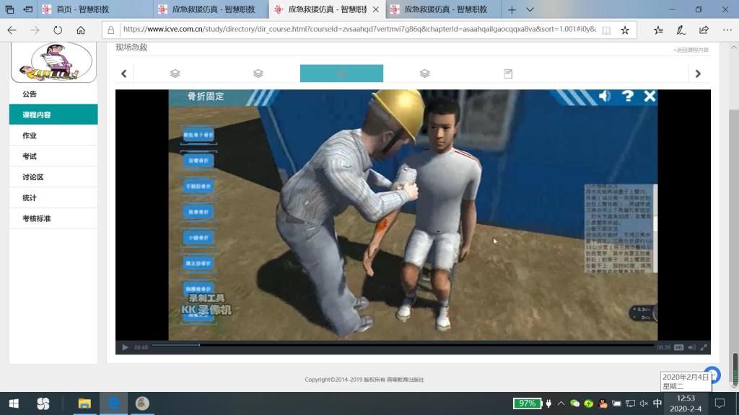
Task: Open the taskbar clock showing 12:53
Action: (x=686, y=403)
